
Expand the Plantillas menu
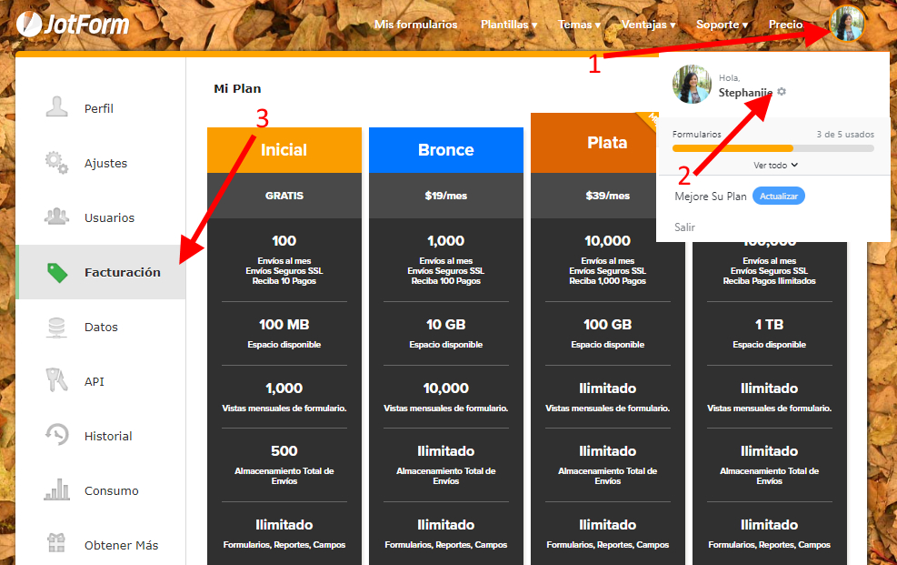(509, 25)
